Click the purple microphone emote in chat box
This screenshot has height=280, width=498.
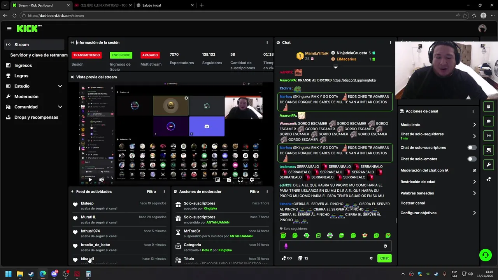point(286,246)
